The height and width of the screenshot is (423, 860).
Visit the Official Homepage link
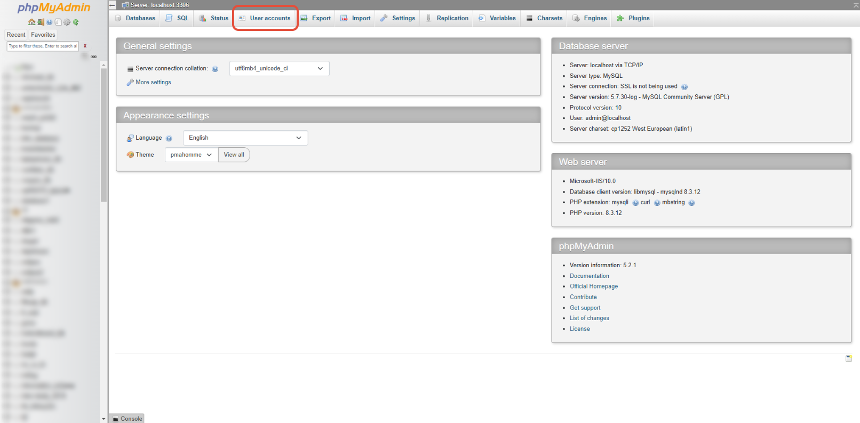[593, 286]
